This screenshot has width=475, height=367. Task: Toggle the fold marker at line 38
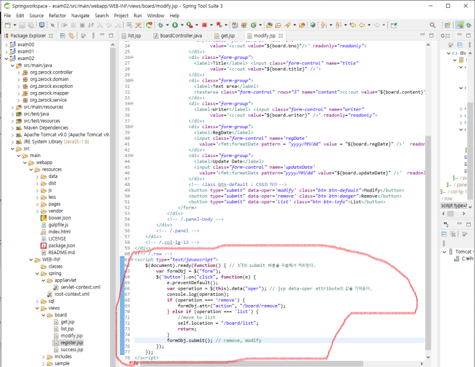pos(132,126)
